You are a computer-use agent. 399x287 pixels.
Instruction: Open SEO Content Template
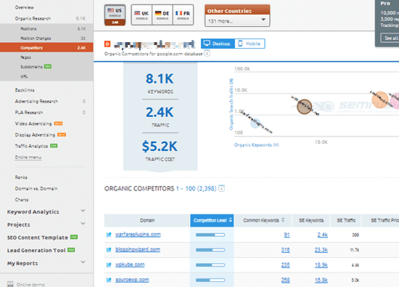click(x=38, y=238)
